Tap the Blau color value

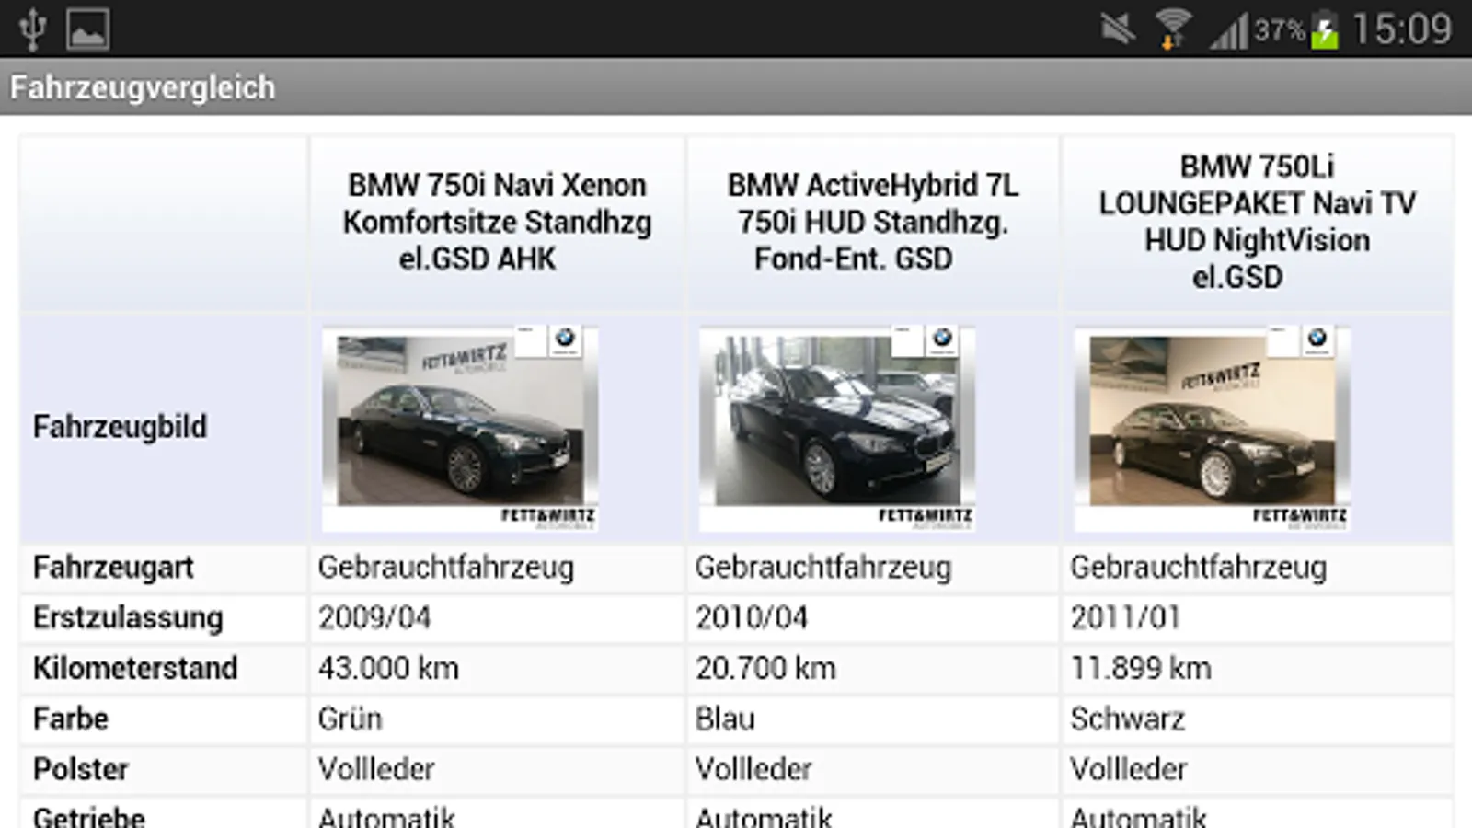point(725,719)
